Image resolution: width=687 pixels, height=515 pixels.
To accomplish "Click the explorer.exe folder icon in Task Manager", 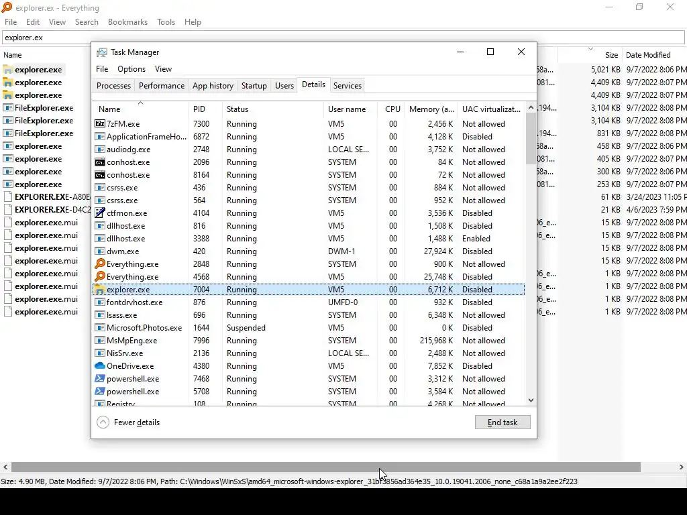I will [100, 290].
